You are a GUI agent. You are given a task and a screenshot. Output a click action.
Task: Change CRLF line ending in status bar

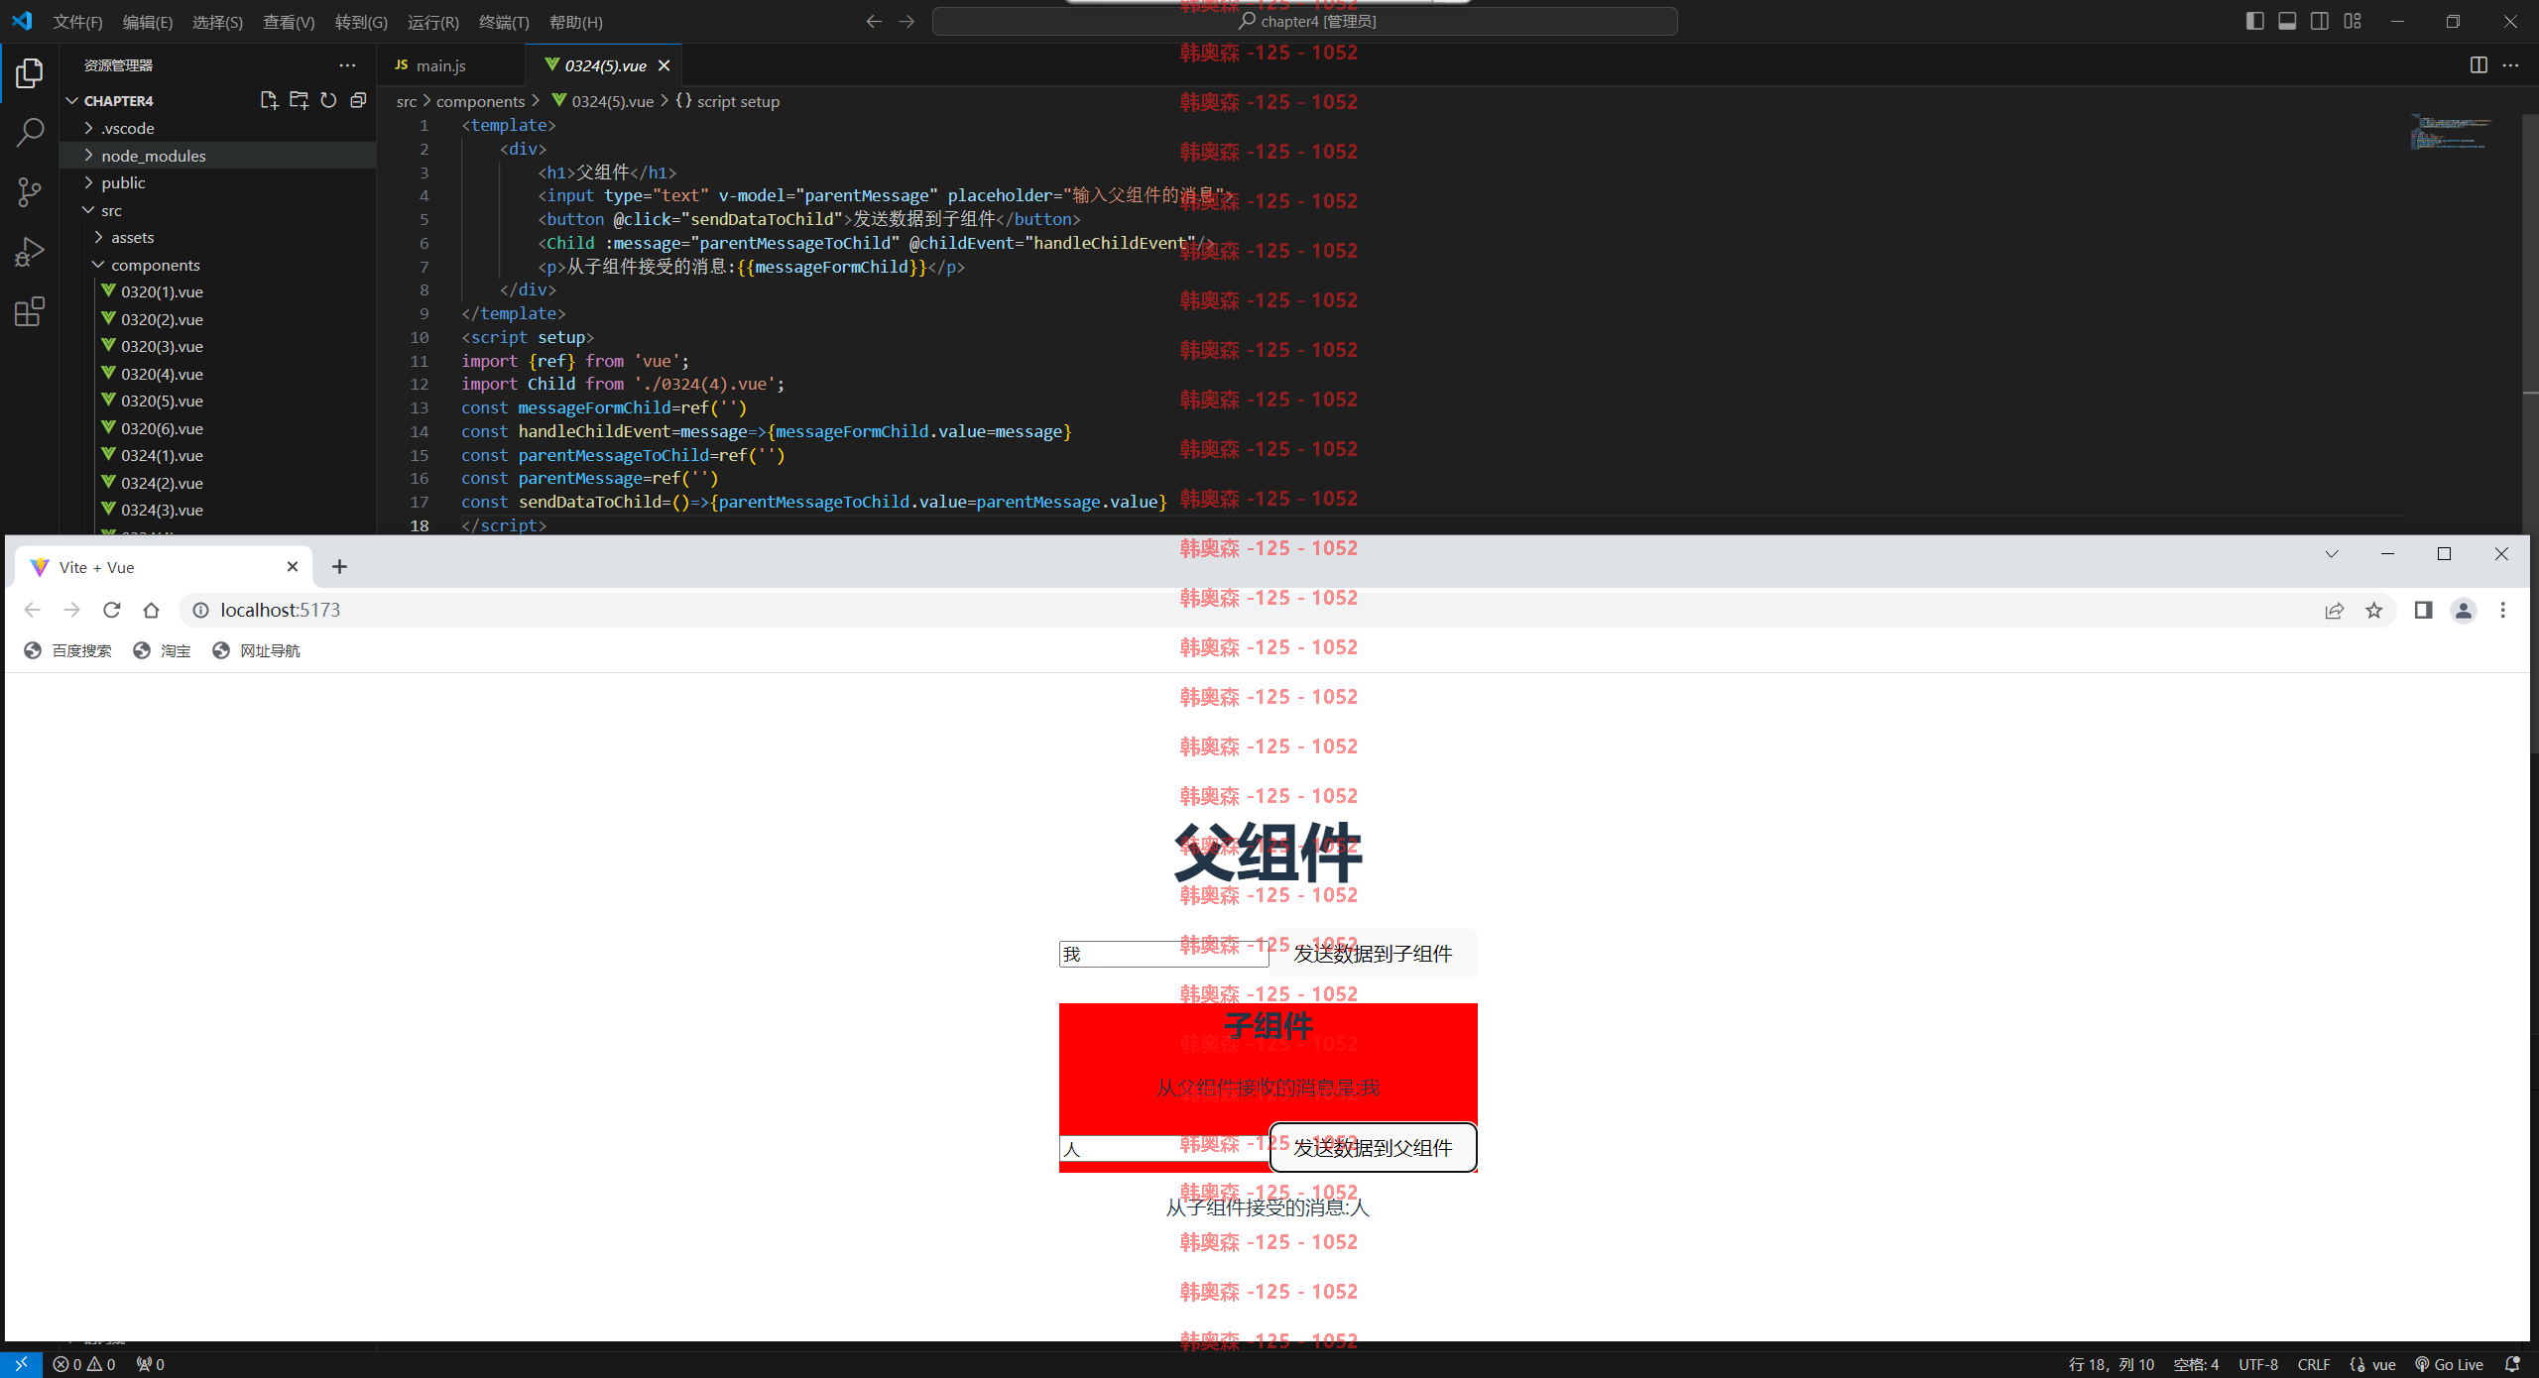2313,1364
